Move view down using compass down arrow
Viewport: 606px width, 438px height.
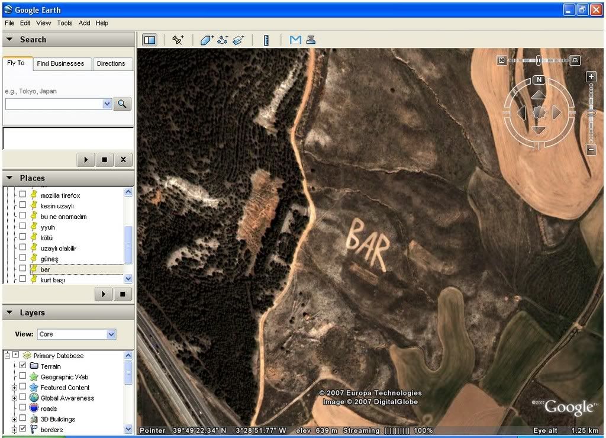(x=539, y=130)
